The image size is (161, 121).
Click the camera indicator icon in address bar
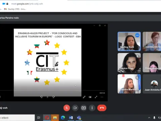tap(4, 4)
